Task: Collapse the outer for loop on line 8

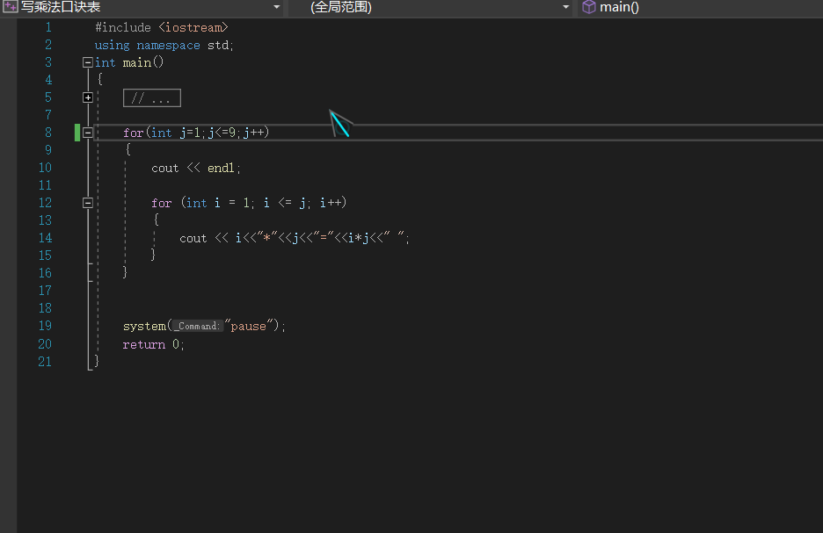Action: click(x=88, y=133)
